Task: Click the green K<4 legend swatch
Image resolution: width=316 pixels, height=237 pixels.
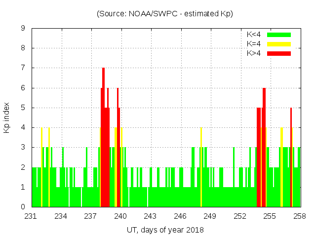Action: (x=279, y=35)
